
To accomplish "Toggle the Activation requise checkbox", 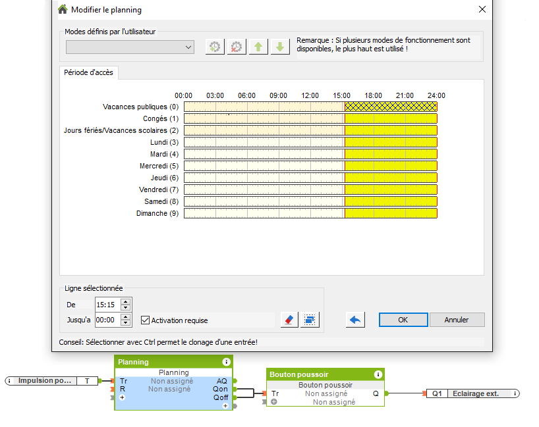I will [x=146, y=320].
